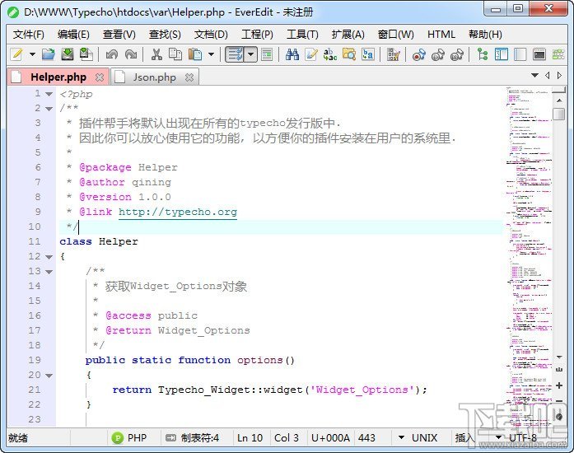Switch to the Json.php tab
This screenshot has width=574, height=453.
pyautogui.click(x=155, y=77)
